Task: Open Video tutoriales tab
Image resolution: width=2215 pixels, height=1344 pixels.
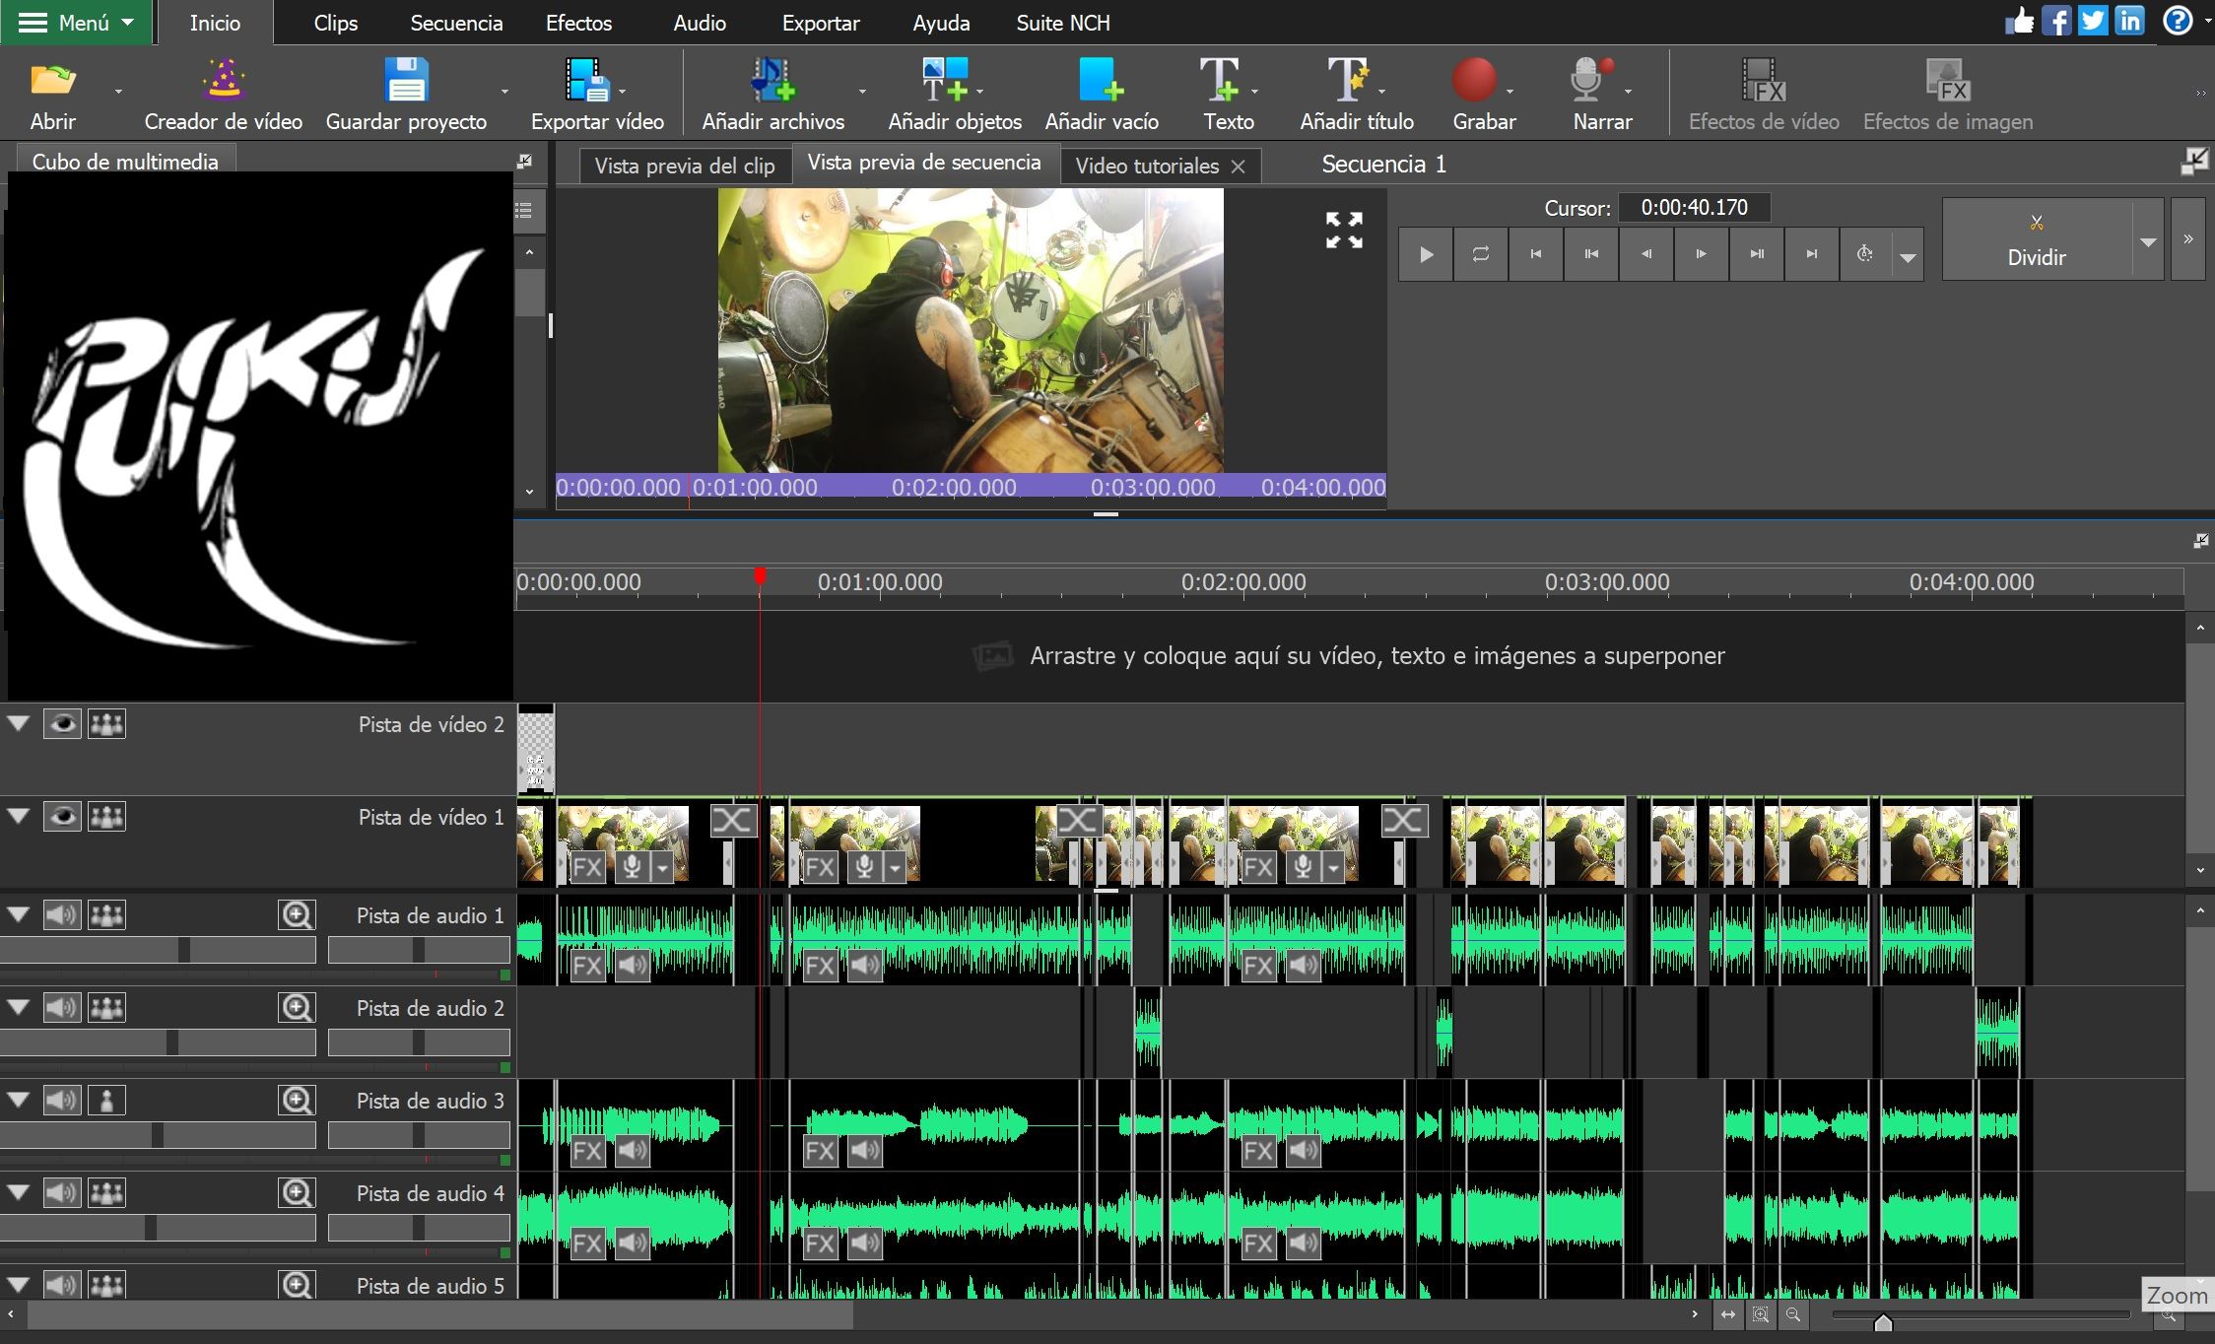Action: pyautogui.click(x=1147, y=166)
